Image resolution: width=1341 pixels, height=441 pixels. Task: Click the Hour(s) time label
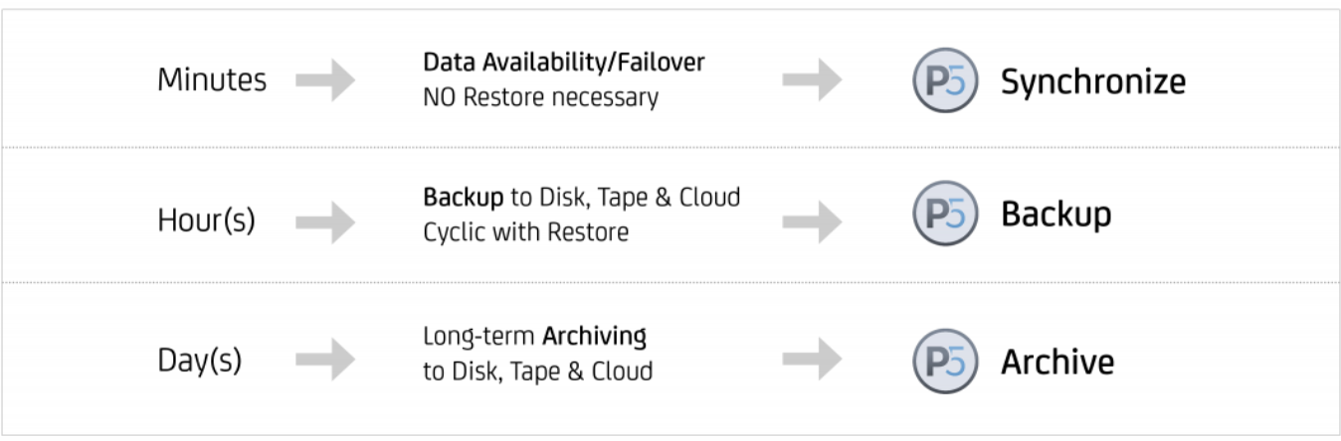206,220
